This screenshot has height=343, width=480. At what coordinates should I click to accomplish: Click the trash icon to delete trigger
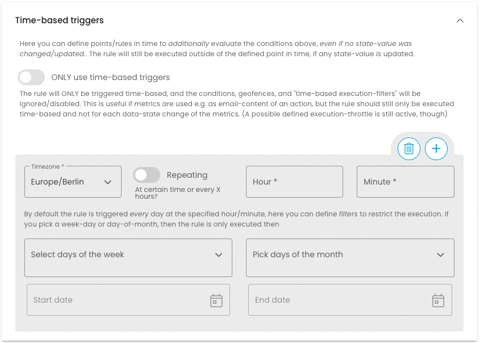(x=408, y=149)
